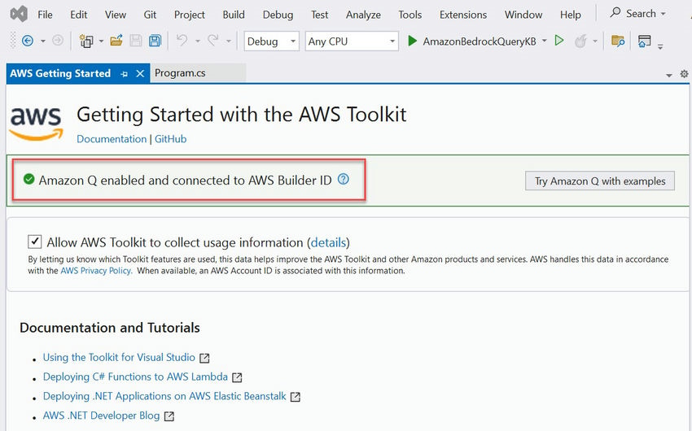692x431 pixels.
Task: Click the search magnifier icon
Action: point(615,13)
